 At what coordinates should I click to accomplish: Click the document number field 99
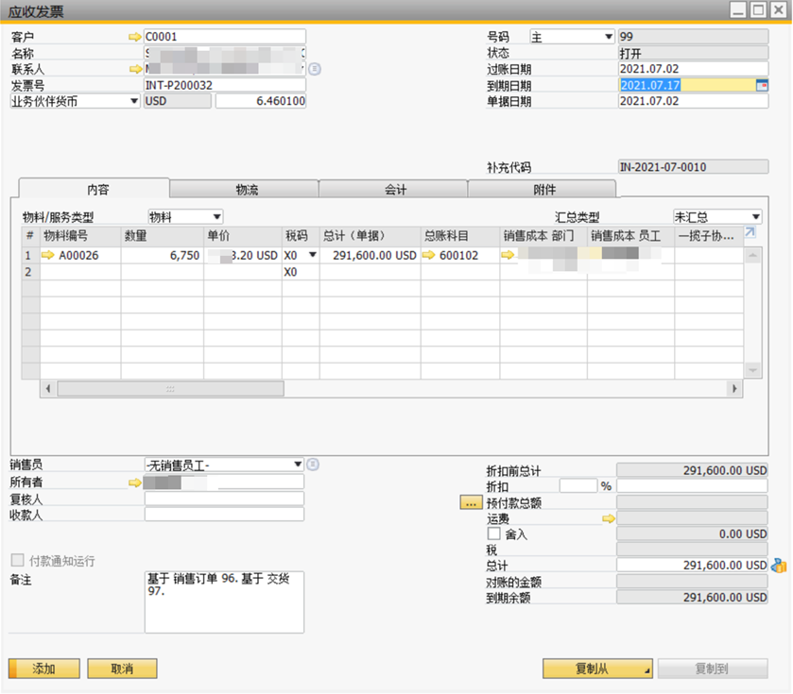coord(694,37)
